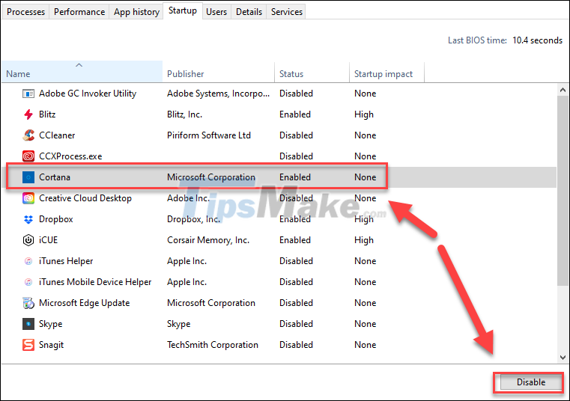Select the iCUE row name

point(49,240)
